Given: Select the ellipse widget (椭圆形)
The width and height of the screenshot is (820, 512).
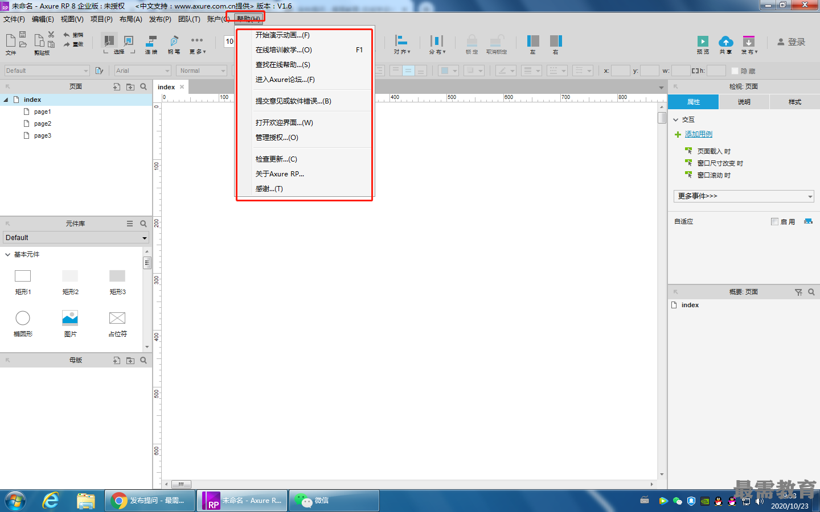Looking at the screenshot, I should [23, 324].
